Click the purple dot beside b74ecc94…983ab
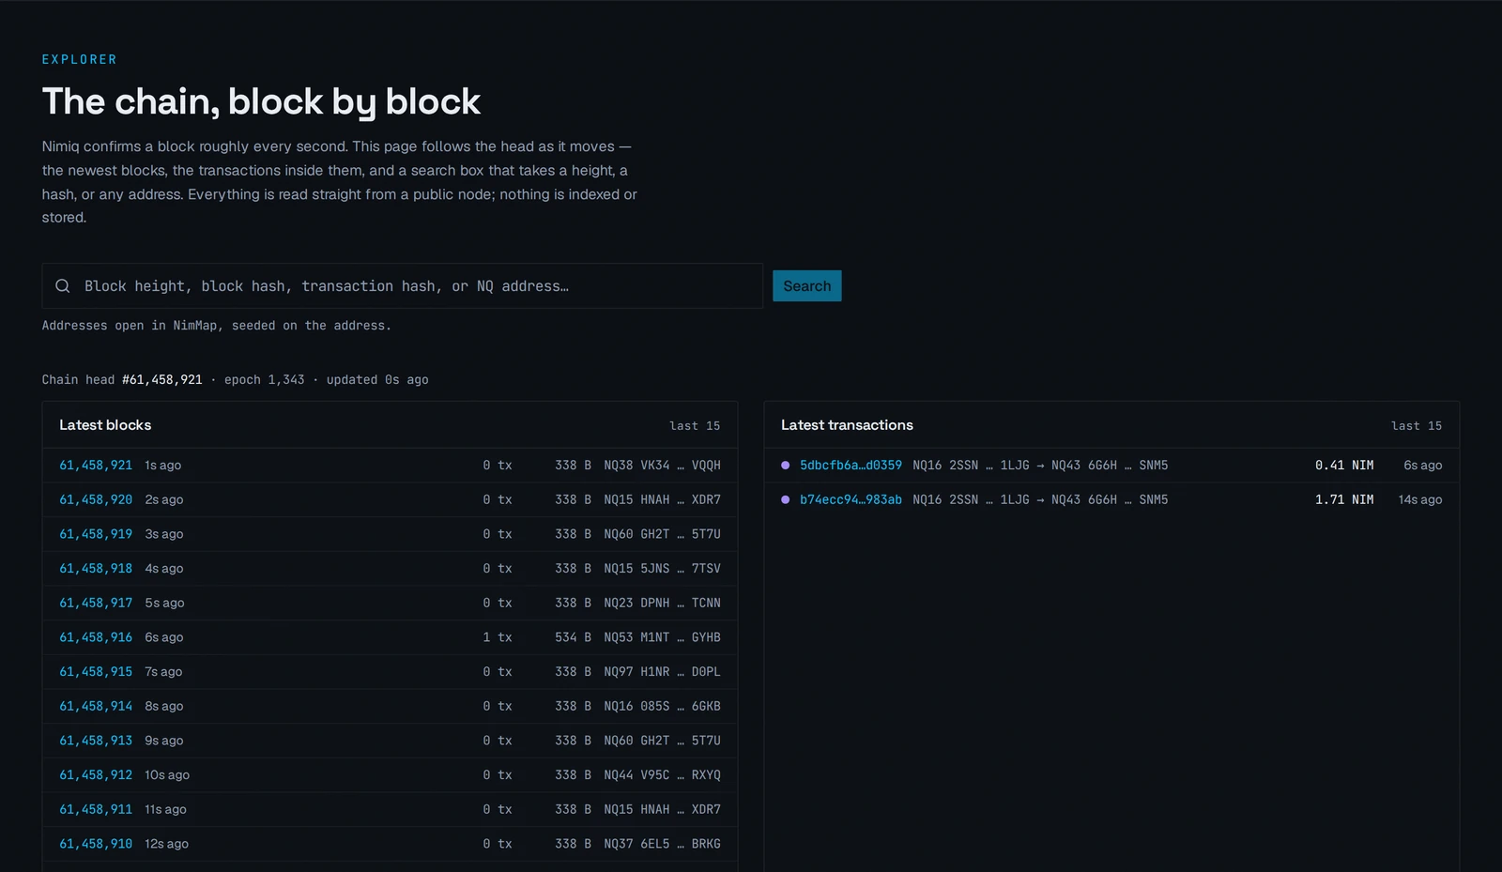1502x872 pixels. click(x=786, y=500)
